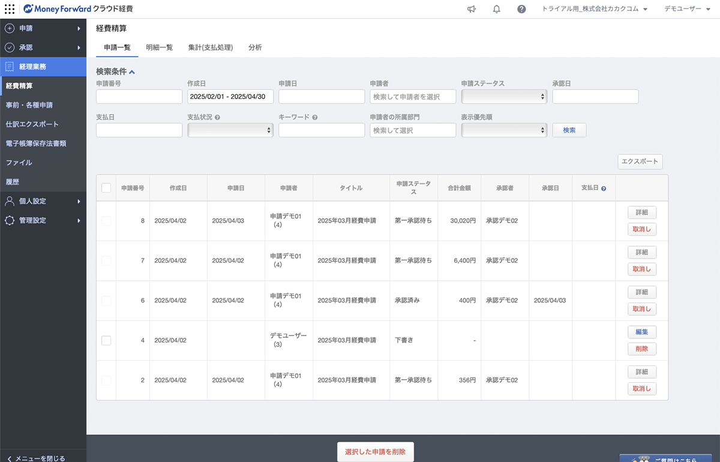
Task: Click the Money Forward logo
Action: tap(78, 9)
